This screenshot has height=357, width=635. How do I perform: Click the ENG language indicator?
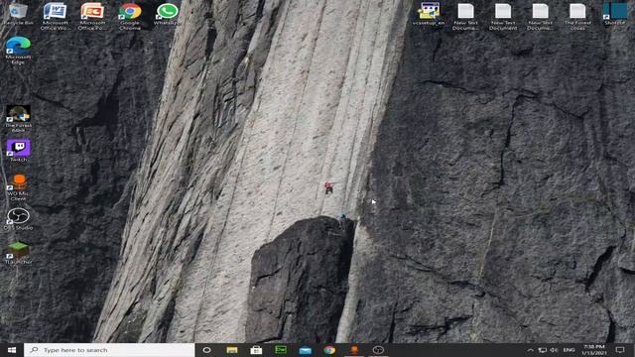pyautogui.click(x=569, y=350)
